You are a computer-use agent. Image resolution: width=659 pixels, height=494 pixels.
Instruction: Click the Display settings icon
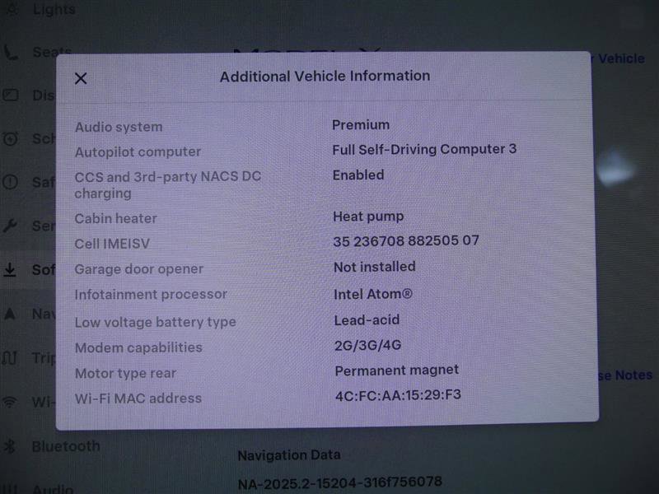pos(10,96)
